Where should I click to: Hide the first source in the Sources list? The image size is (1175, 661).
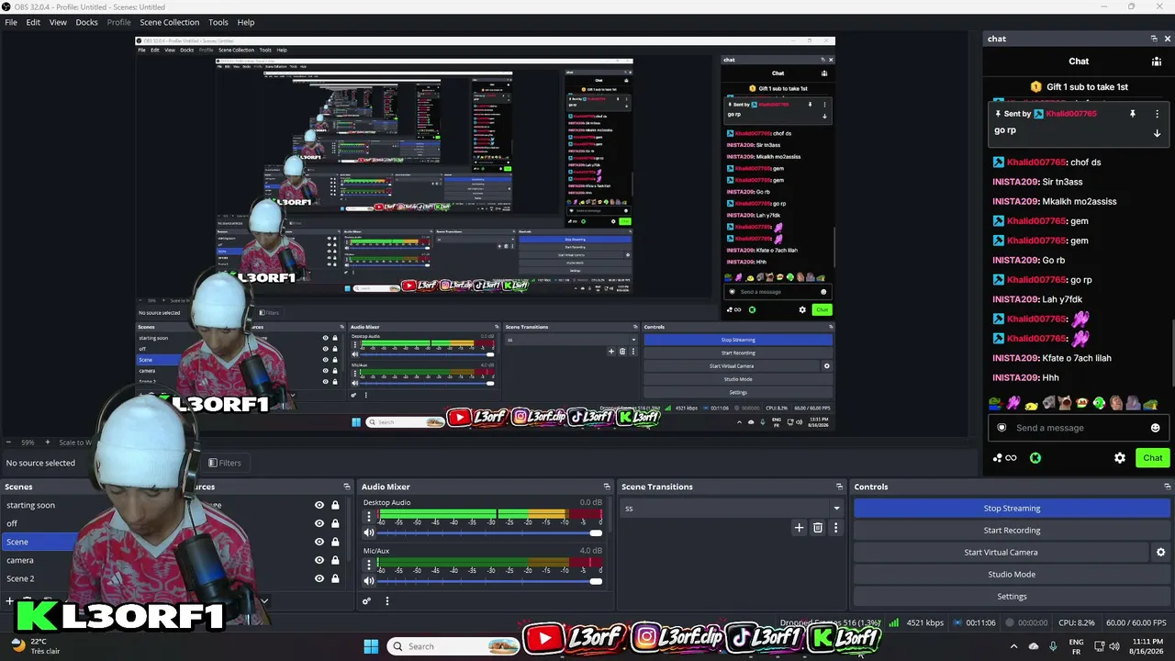319,505
